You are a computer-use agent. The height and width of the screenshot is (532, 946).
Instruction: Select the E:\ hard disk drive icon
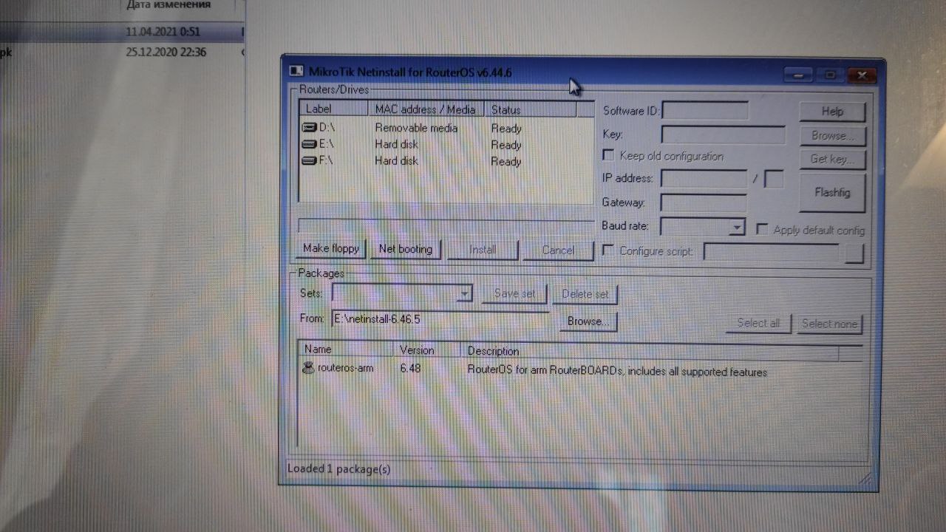pos(309,144)
